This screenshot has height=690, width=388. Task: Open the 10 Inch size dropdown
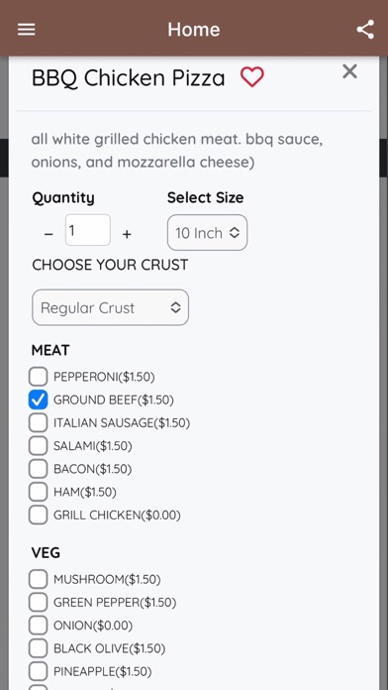tap(208, 233)
